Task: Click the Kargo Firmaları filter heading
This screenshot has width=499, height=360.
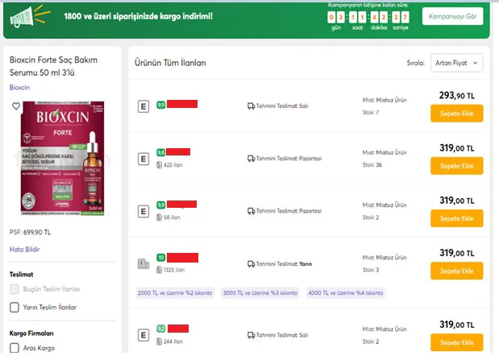Action: (31, 333)
